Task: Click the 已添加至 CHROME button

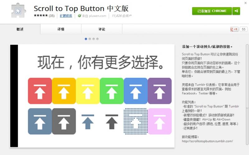Action: click(212, 11)
